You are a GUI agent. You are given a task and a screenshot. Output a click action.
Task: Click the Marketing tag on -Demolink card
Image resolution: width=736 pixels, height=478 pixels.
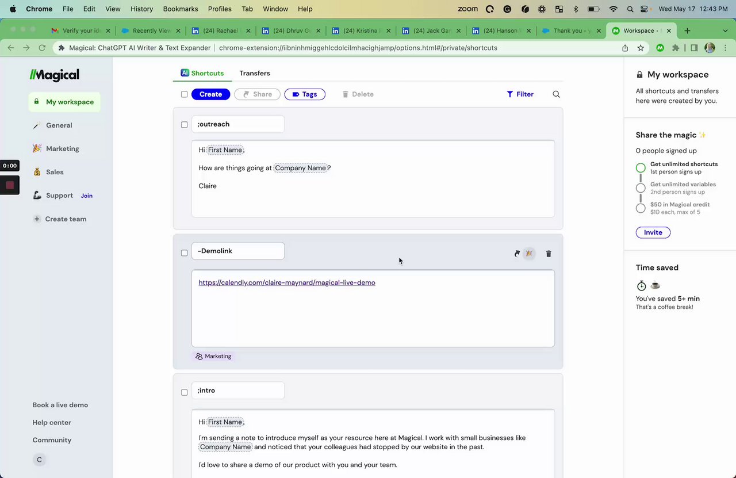coord(213,356)
